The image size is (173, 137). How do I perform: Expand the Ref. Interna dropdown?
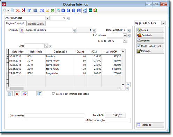[x=125, y=35]
